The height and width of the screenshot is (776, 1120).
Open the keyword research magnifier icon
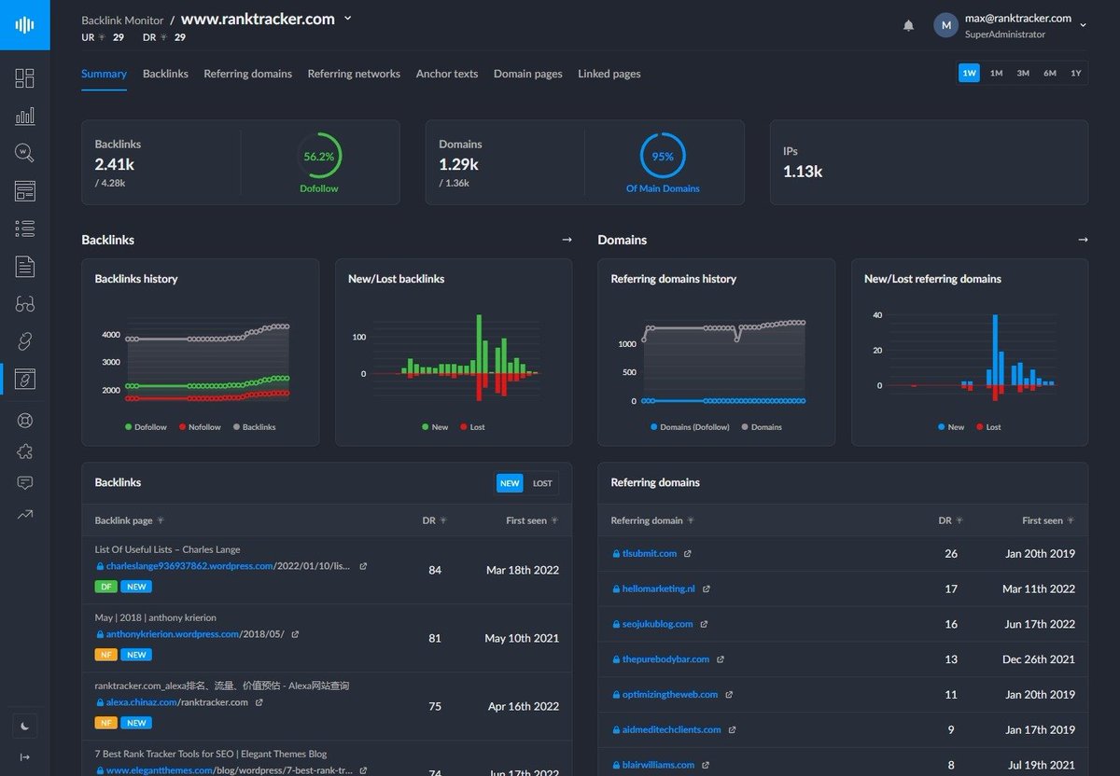pos(25,153)
